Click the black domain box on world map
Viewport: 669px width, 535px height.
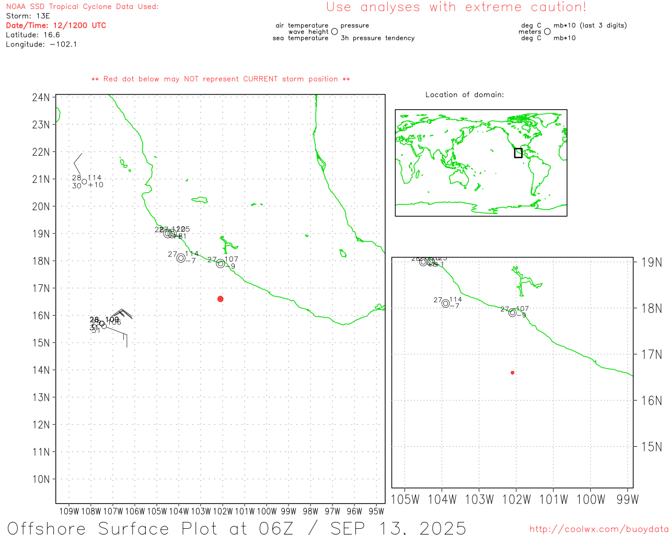point(518,153)
